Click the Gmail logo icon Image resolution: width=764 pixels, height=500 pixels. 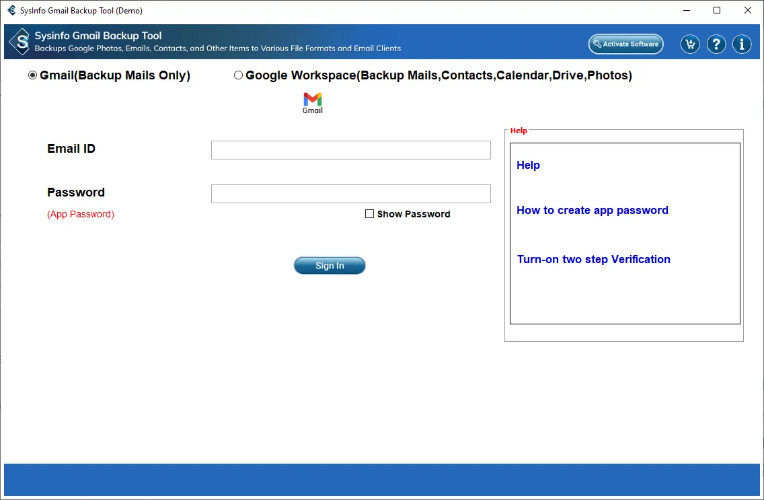(x=312, y=103)
